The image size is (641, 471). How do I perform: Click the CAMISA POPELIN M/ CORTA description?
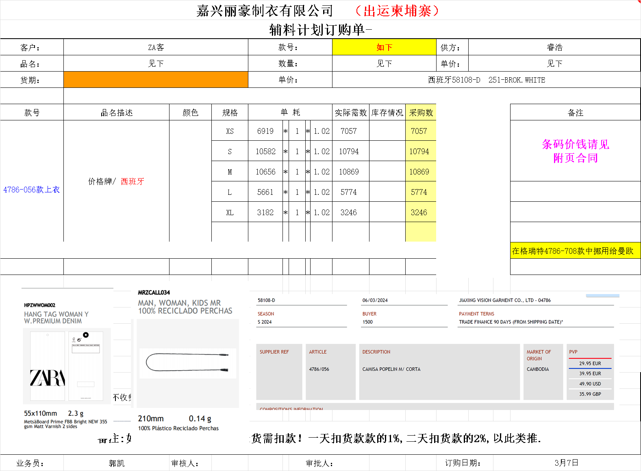tap(391, 369)
